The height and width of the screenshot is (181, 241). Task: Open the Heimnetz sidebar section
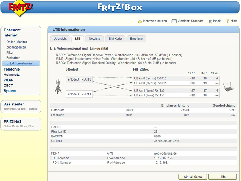click(11, 75)
